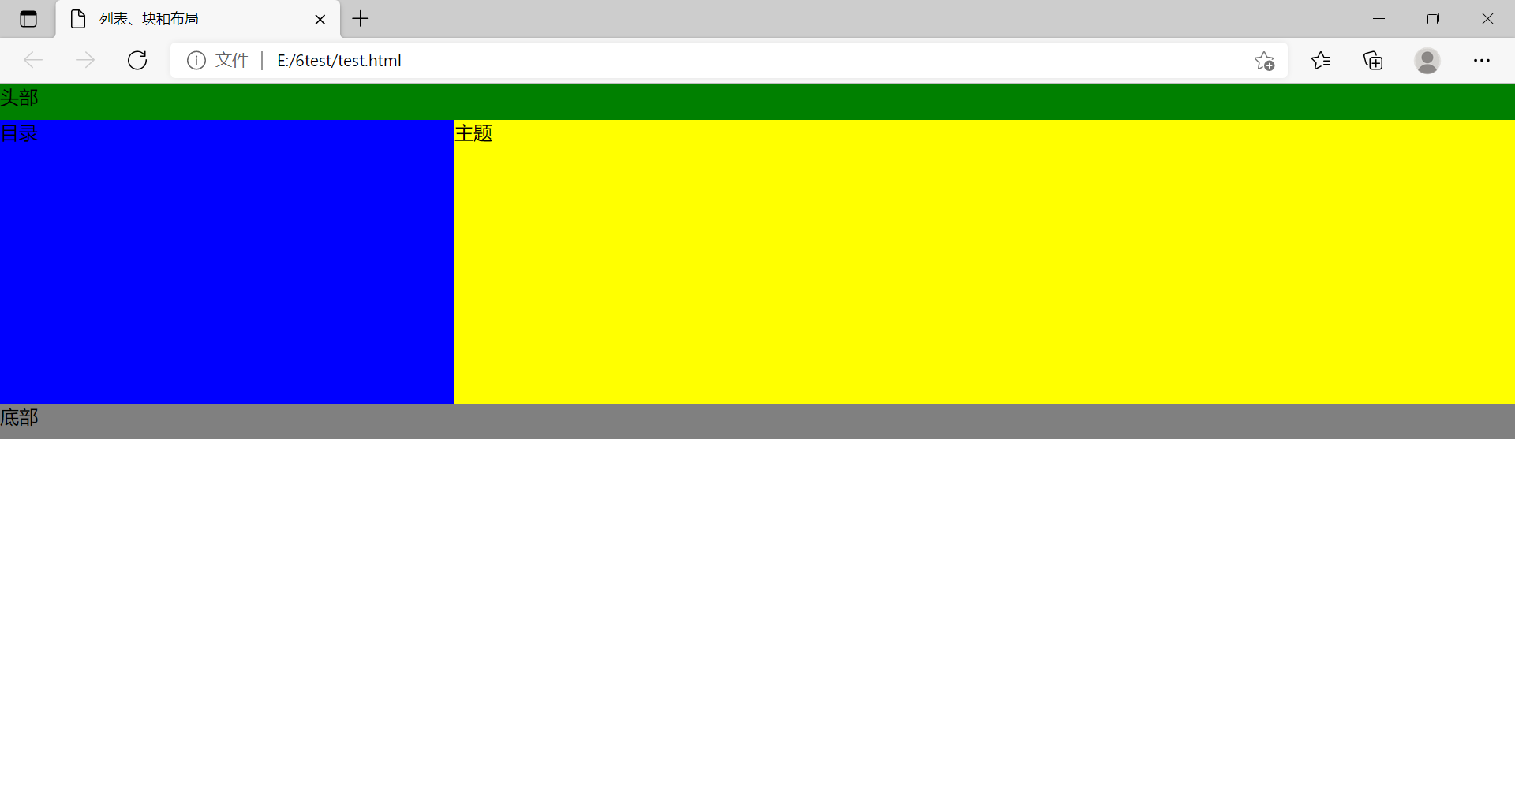Add this page to favorites star
Image resolution: width=1515 pixels, height=802 pixels.
point(1264,61)
